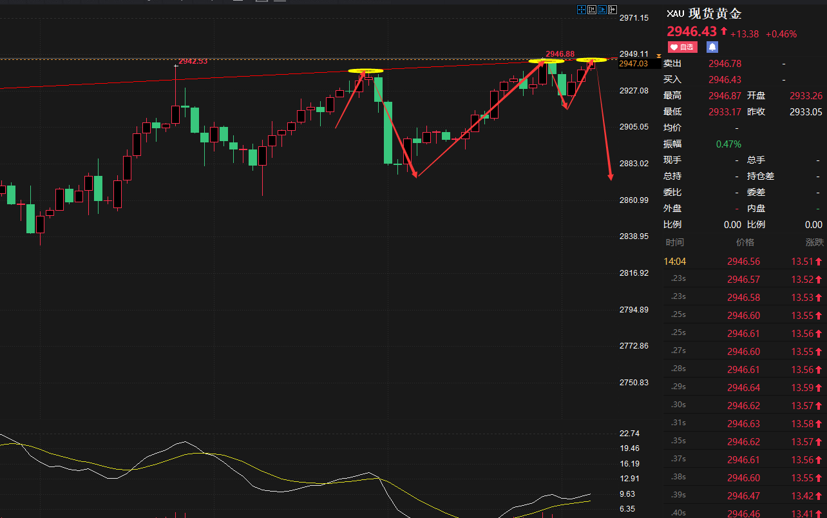Click the 2946.88 high price label on chart

click(x=559, y=53)
